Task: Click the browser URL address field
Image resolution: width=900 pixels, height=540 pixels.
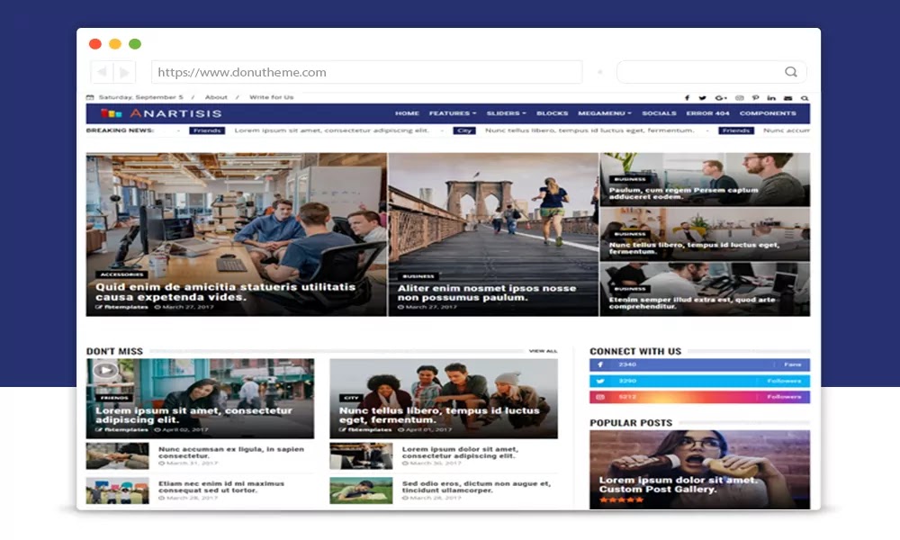Action: (x=367, y=72)
